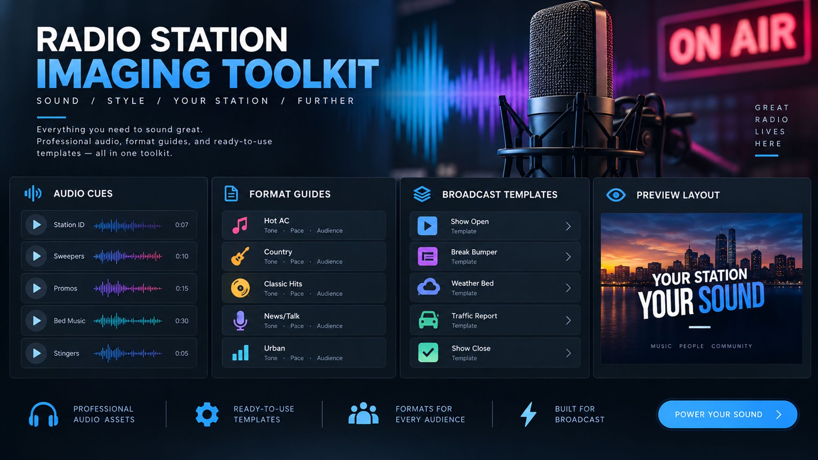This screenshot has height=460, width=818.
Task: Click the Sweepers 0:10 duration
Action: (182, 256)
